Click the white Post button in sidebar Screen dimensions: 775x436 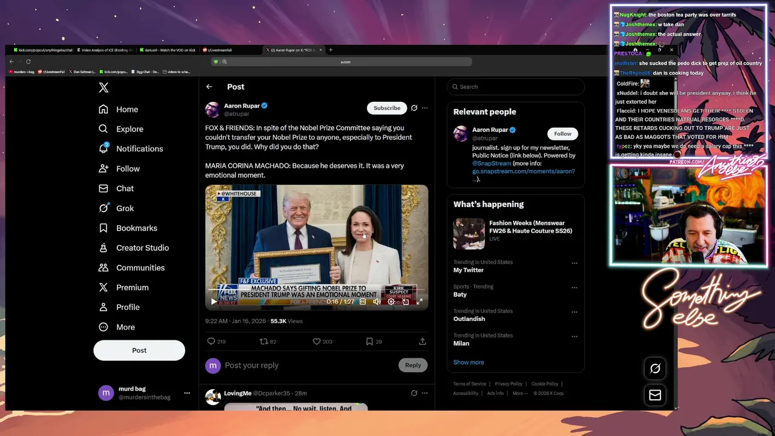139,350
